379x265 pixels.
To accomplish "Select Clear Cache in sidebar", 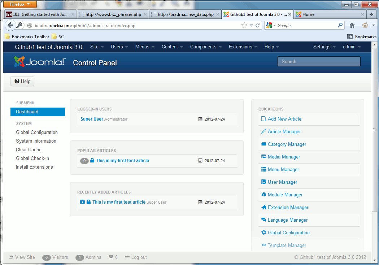I will click(x=29, y=150).
